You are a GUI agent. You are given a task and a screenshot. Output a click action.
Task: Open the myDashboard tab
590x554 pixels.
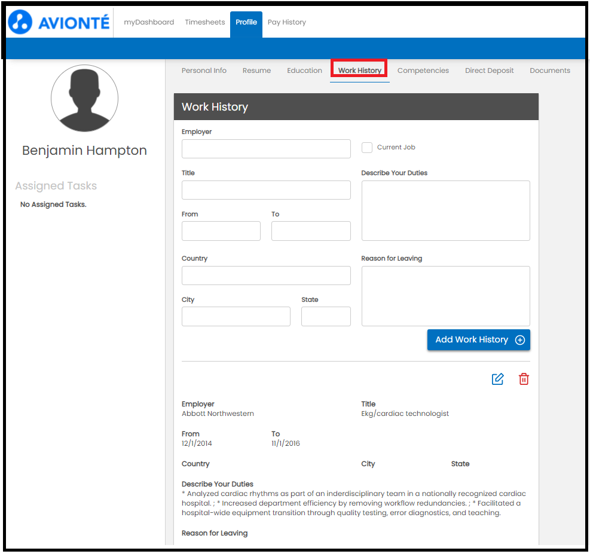pos(149,22)
